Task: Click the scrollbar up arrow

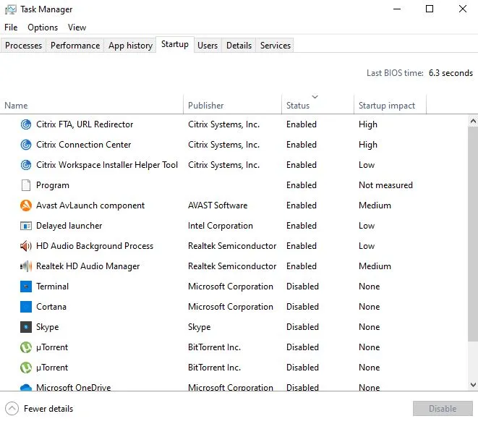Action: coord(473,121)
